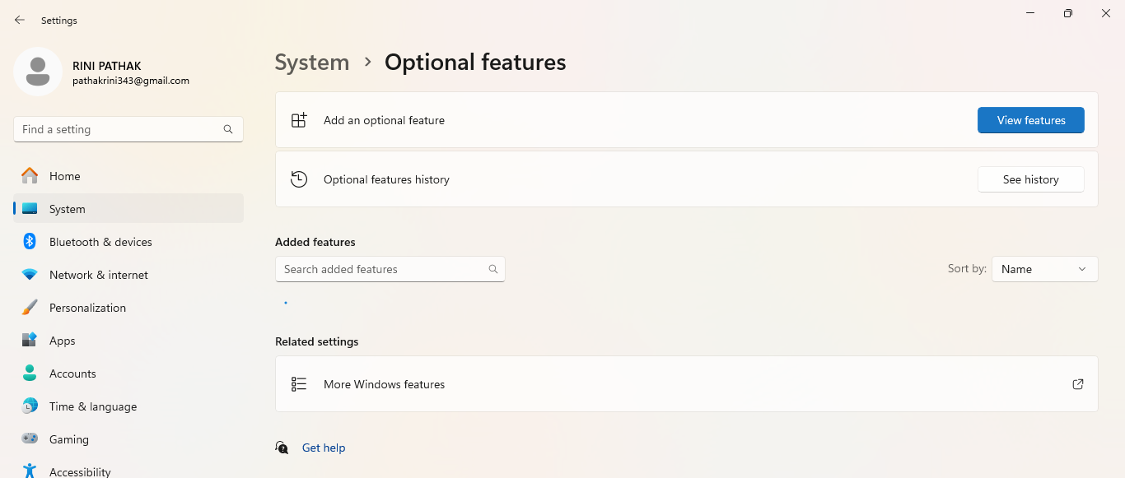This screenshot has width=1125, height=478.
Task: Click the external link icon for More Windows features
Action: (1077, 384)
